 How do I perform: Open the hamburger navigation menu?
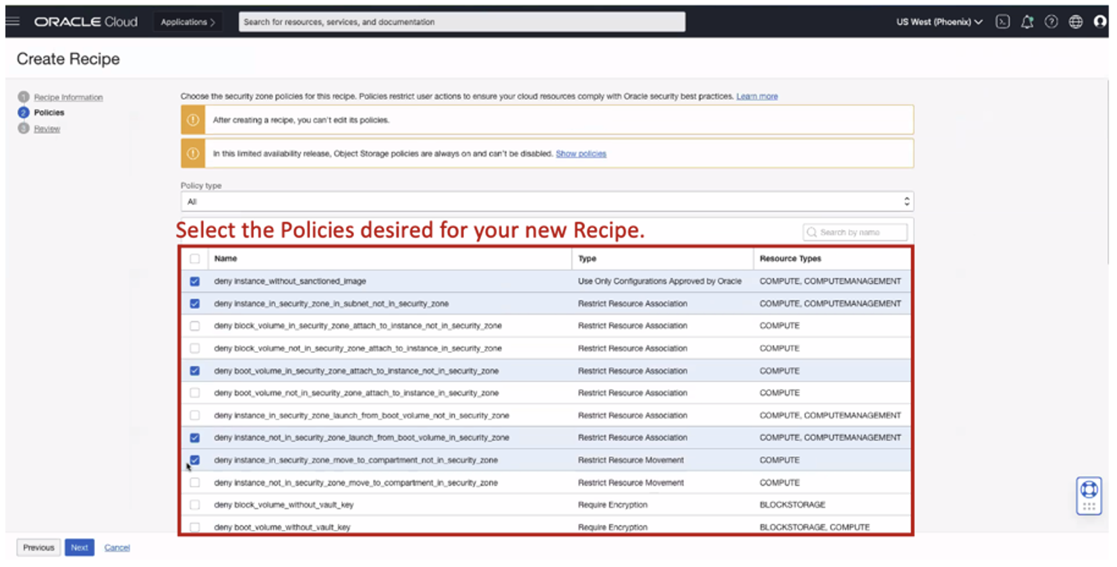pyautogui.click(x=13, y=21)
